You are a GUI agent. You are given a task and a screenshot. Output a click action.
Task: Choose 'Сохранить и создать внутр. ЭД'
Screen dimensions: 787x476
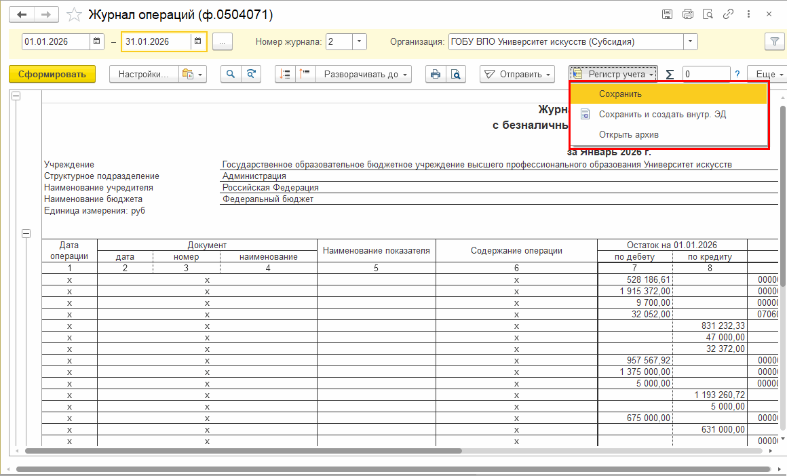662,115
